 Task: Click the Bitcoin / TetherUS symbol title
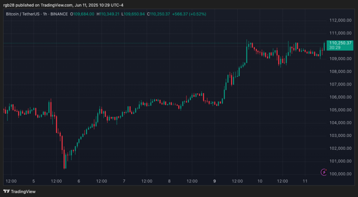22,14
